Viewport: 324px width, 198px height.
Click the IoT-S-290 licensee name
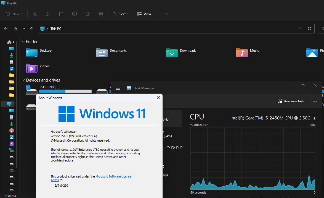click(x=61, y=186)
